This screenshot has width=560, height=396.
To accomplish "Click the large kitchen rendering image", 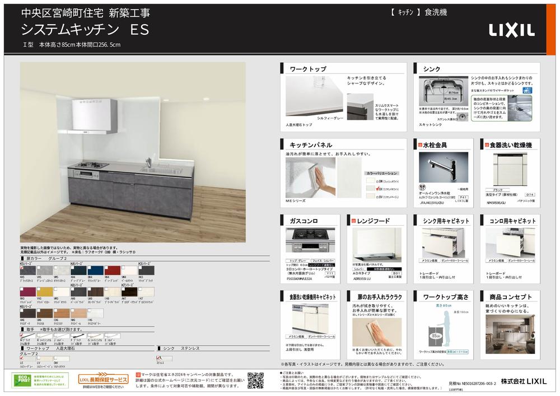I will (x=133, y=152).
